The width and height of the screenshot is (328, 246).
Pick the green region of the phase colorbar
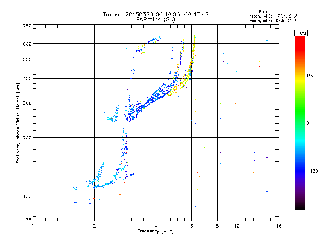(x=300, y=111)
